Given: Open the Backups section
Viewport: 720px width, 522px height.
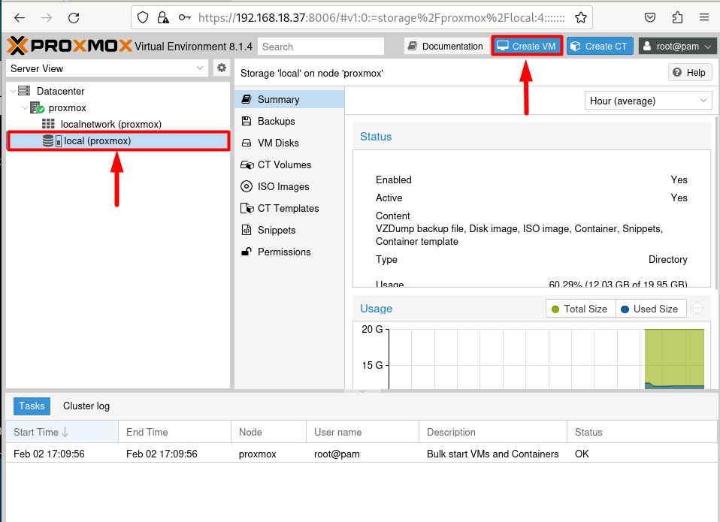Looking at the screenshot, I should coord(289,121).
